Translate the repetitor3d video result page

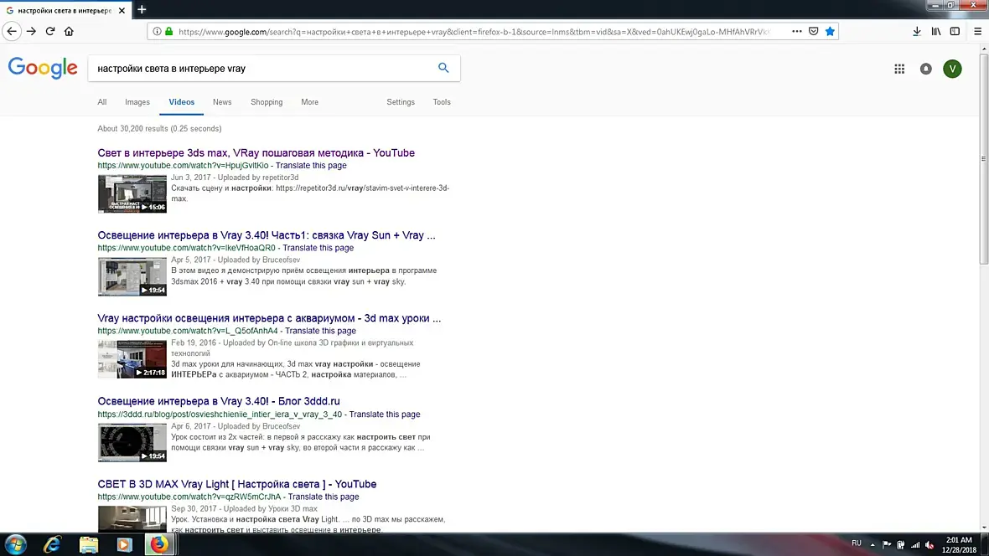pyautogui.click(x=311, y=165)
